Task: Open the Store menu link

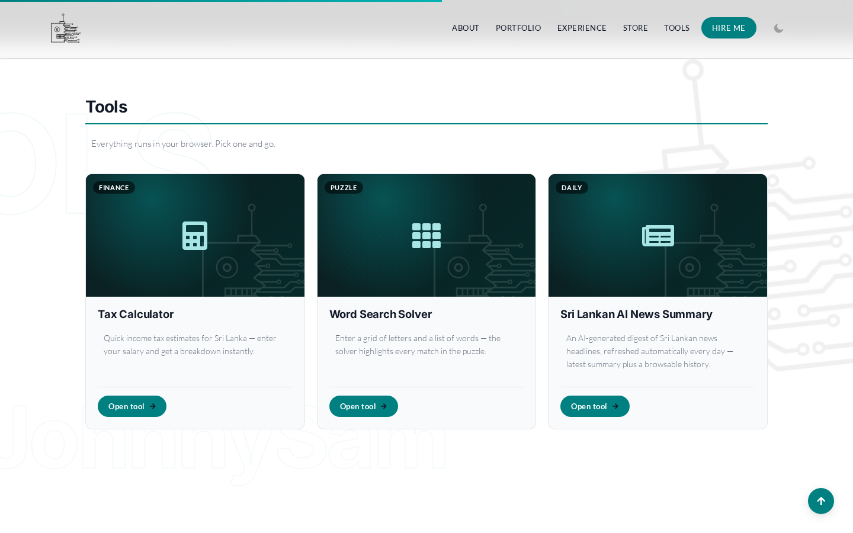Action: pos(636,28)
